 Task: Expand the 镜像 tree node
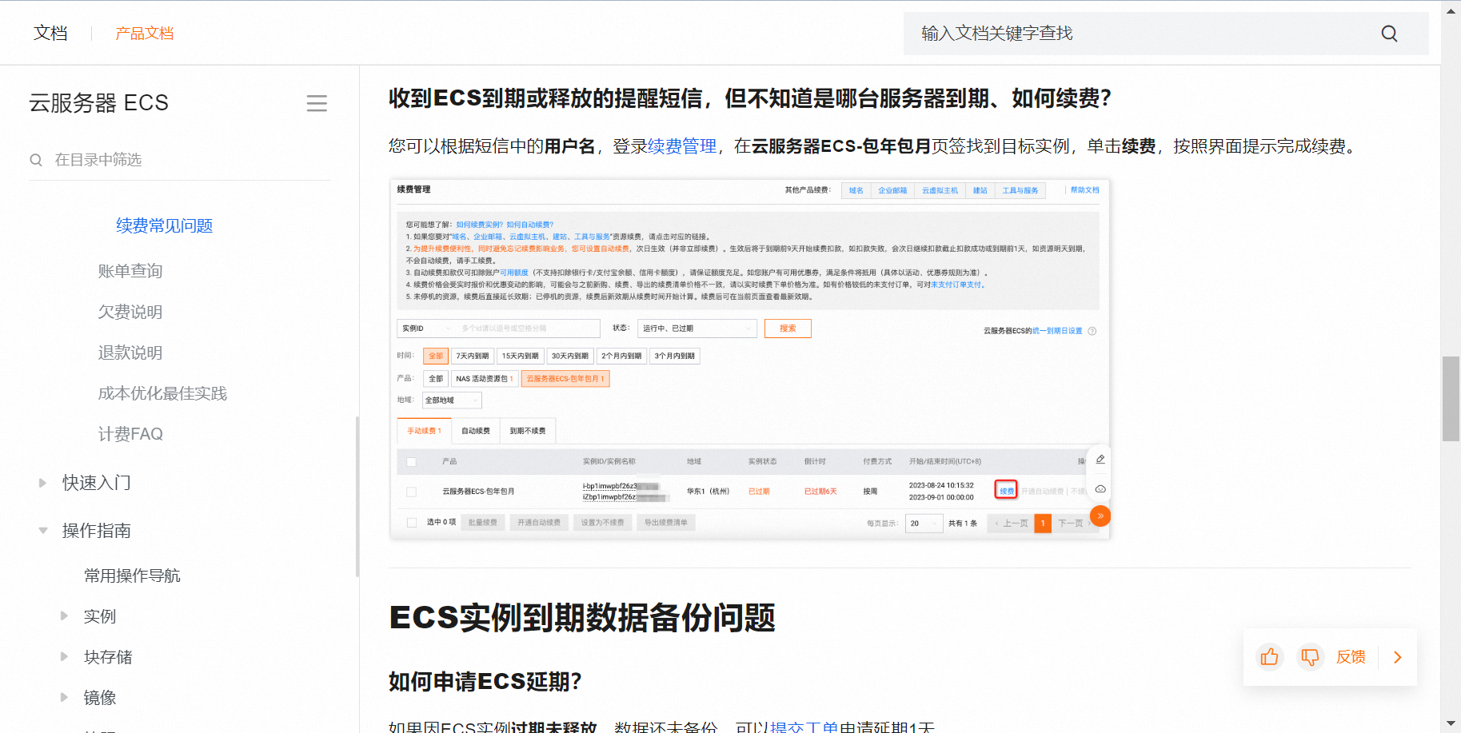point(64,697)
